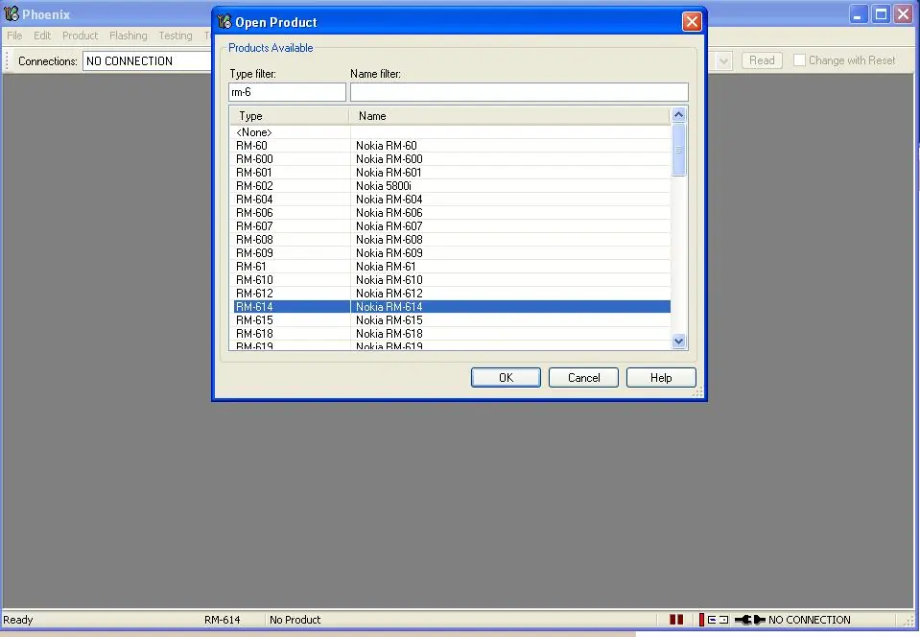Select RM-602 Nokia 5800i from list
920x637 pixels.
(384, 186)
